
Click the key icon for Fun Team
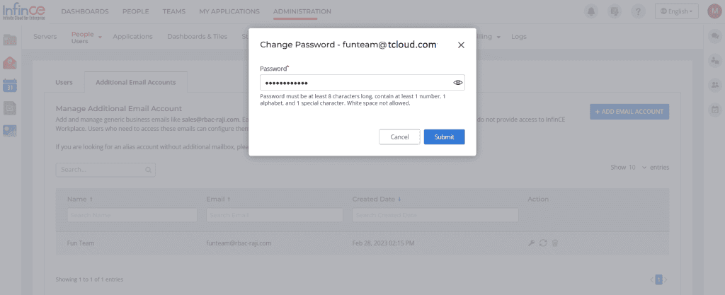tap(531, 243)
